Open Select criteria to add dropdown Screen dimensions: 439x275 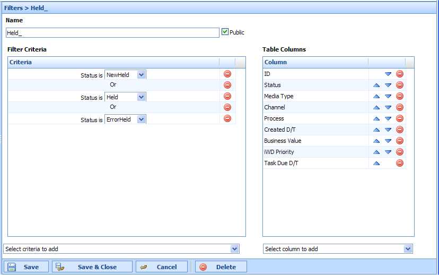[x=235, y=248]
